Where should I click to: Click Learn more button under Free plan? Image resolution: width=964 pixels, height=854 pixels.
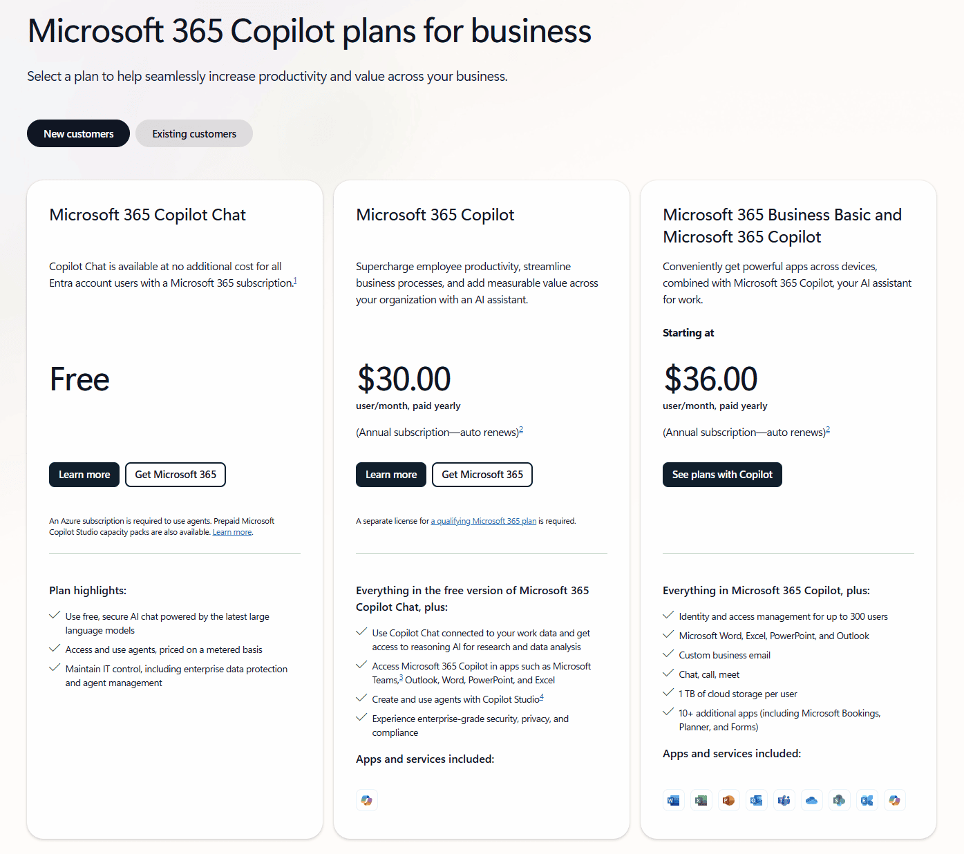click(84, 475)
